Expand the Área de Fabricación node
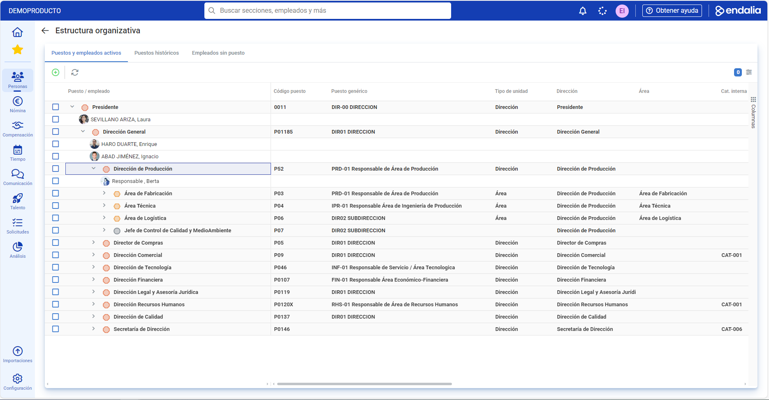The width and height of the screenshot is (769, 400). [104, 193]
